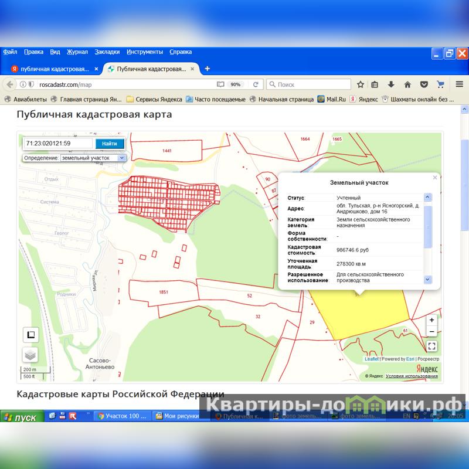The width and height of the screenshot is (469, 469).
Task: Zoom in on the map
Action: click(x=431, y=320)
